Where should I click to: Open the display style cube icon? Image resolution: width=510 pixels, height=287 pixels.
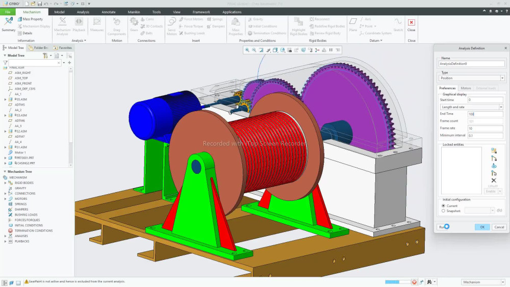tap(275, 50)
